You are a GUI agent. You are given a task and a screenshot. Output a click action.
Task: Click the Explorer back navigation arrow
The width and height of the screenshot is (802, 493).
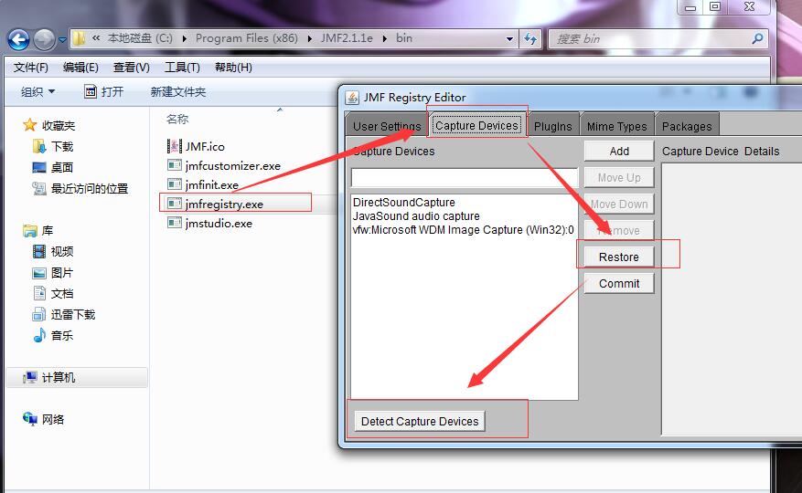(19, 39)
